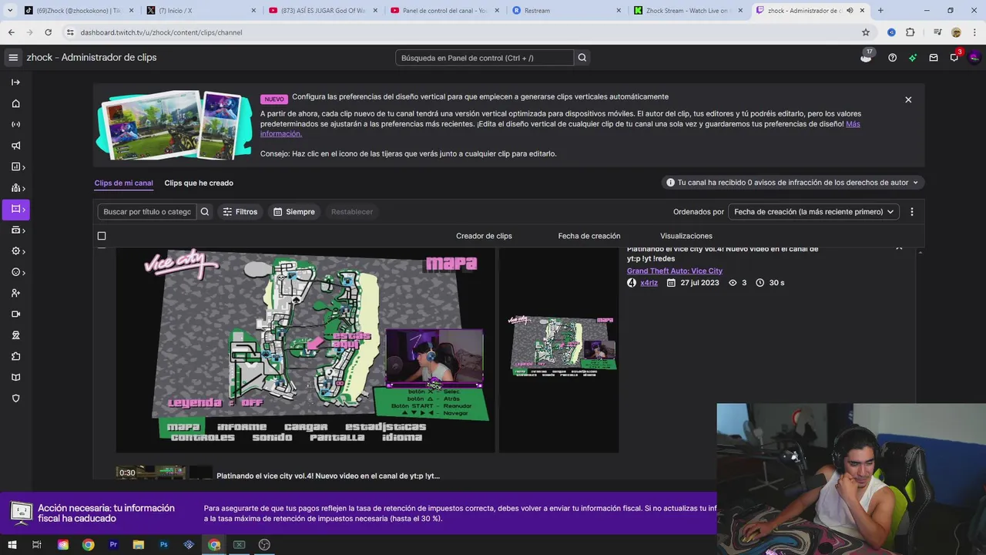Image resolution: width=986 pixels, height=555 pixels.
Task: Open Premiere Pro from the taskbar
Action: tap(113, 545)
